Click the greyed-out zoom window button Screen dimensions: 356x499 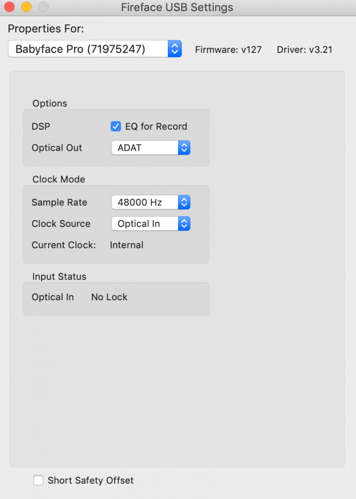(44, 6)
